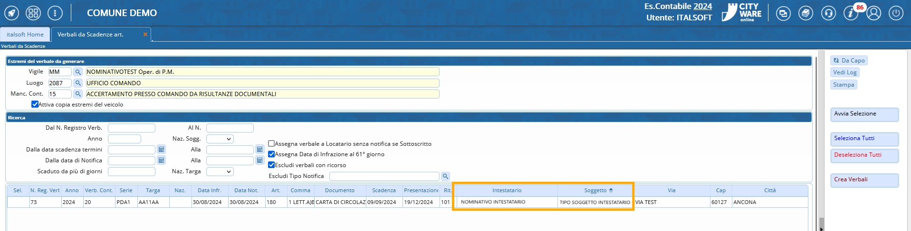Click into the Dal N. Registro Verb. field
Screen dimensions: 911x231
click(x=132, y=128)
